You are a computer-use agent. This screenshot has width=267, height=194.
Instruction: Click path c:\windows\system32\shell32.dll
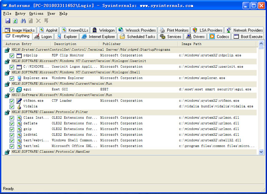[x=210, y=140]
